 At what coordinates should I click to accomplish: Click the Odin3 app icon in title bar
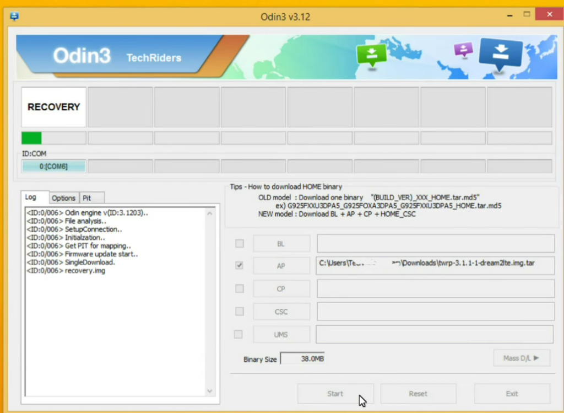14,17
